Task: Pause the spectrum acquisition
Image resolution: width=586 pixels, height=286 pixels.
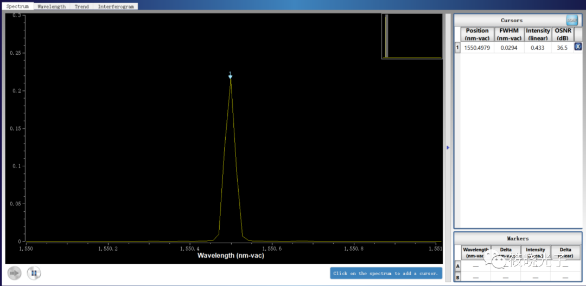Action: coord(34,274)
